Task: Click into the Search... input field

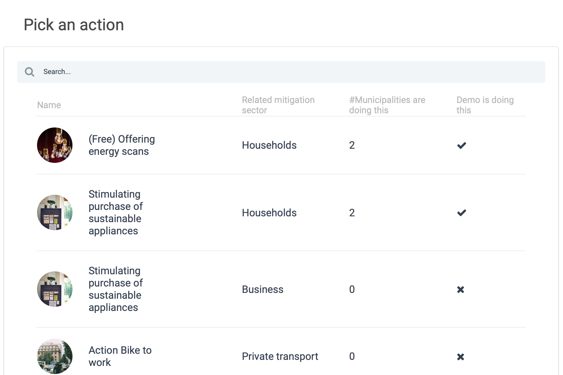Action: point(290,72)
